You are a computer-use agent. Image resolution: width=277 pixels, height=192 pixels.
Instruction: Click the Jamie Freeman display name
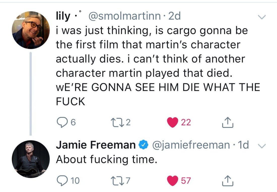[x=96, y=145]
